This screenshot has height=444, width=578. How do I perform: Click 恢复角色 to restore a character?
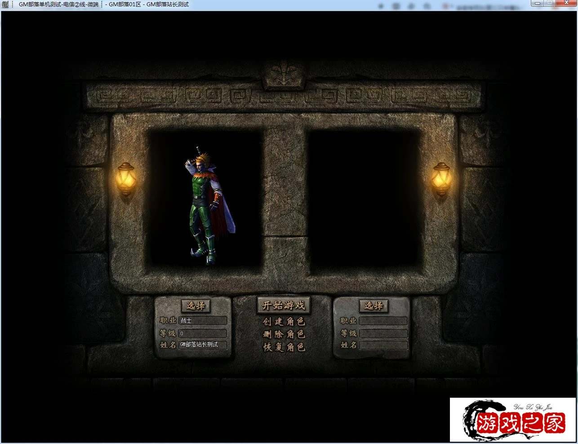[x=284, y=347]
